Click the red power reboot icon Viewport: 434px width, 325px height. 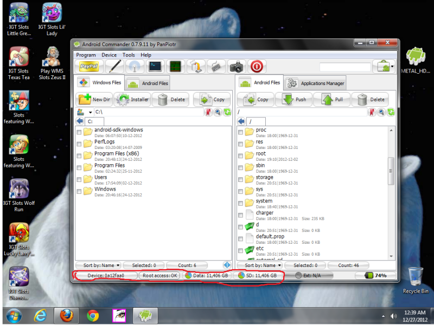pos(257,66)
